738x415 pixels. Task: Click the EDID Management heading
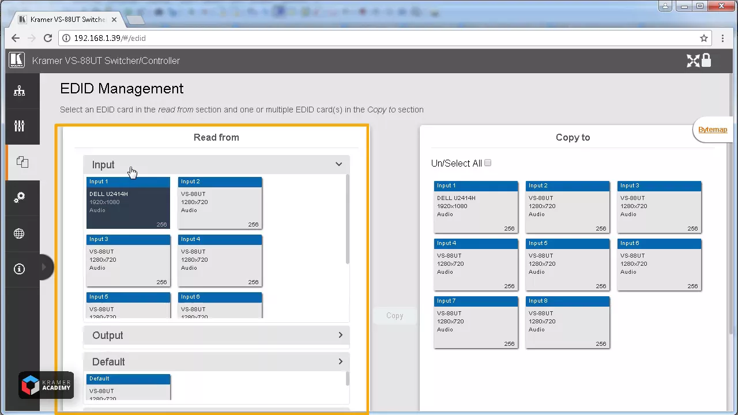pos(122,89)
